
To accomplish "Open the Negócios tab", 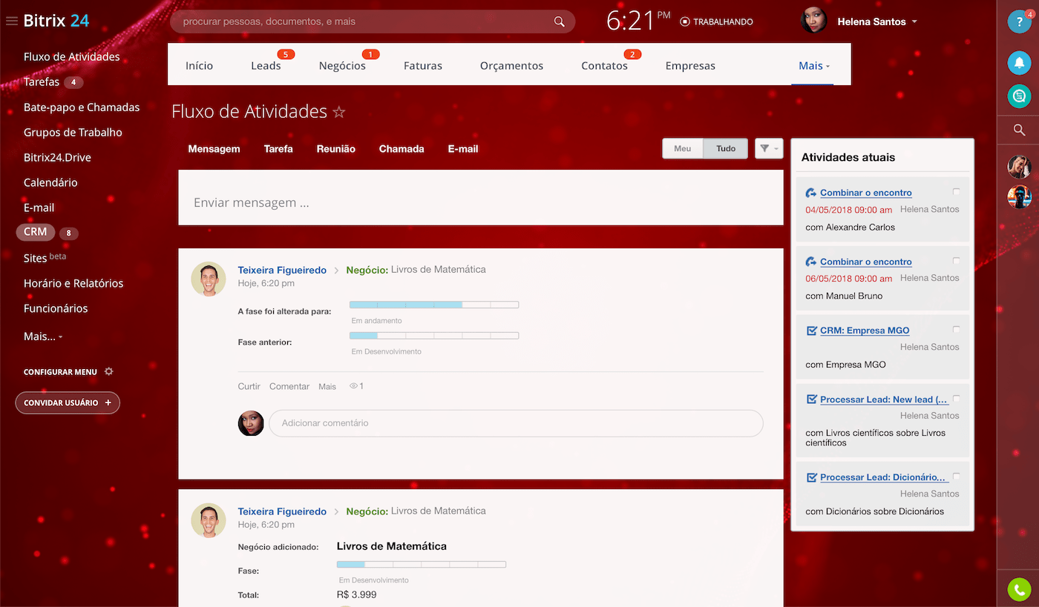I will 342,65.
